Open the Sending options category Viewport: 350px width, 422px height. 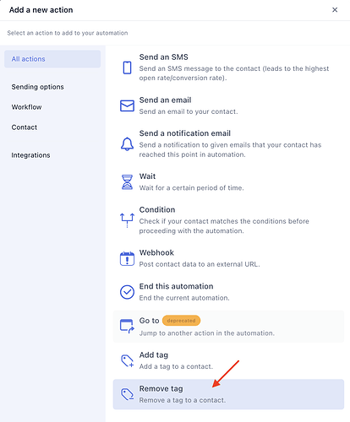coord(37,87)
